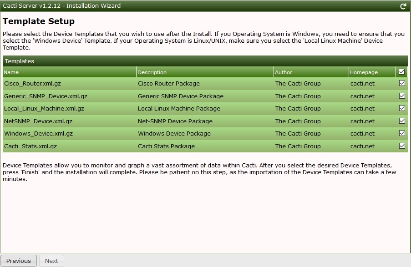Click the Templates section header
Viewport: 411px width, 267px height.
tap(205, 61)
